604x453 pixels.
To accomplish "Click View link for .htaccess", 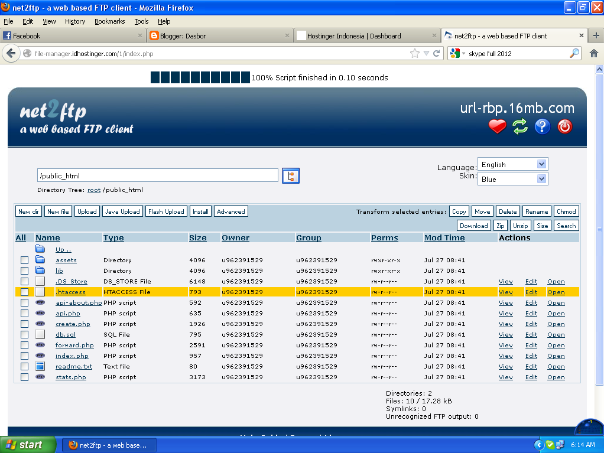I will click(505, 292).
